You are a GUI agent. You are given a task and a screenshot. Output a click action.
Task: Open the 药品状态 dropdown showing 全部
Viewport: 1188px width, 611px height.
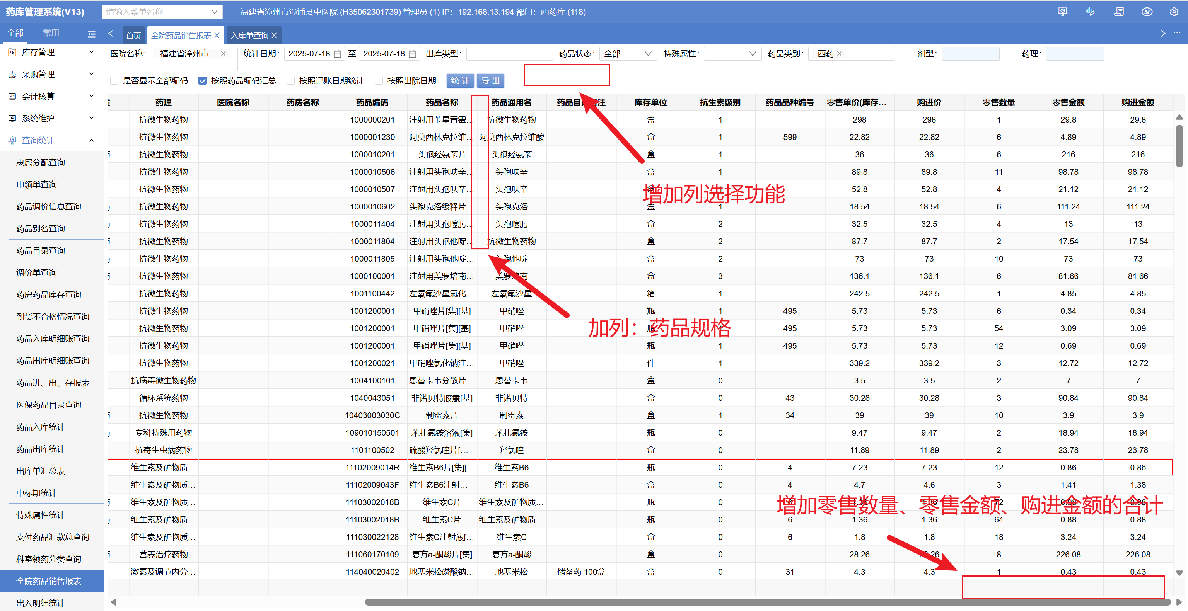point(628,54)
